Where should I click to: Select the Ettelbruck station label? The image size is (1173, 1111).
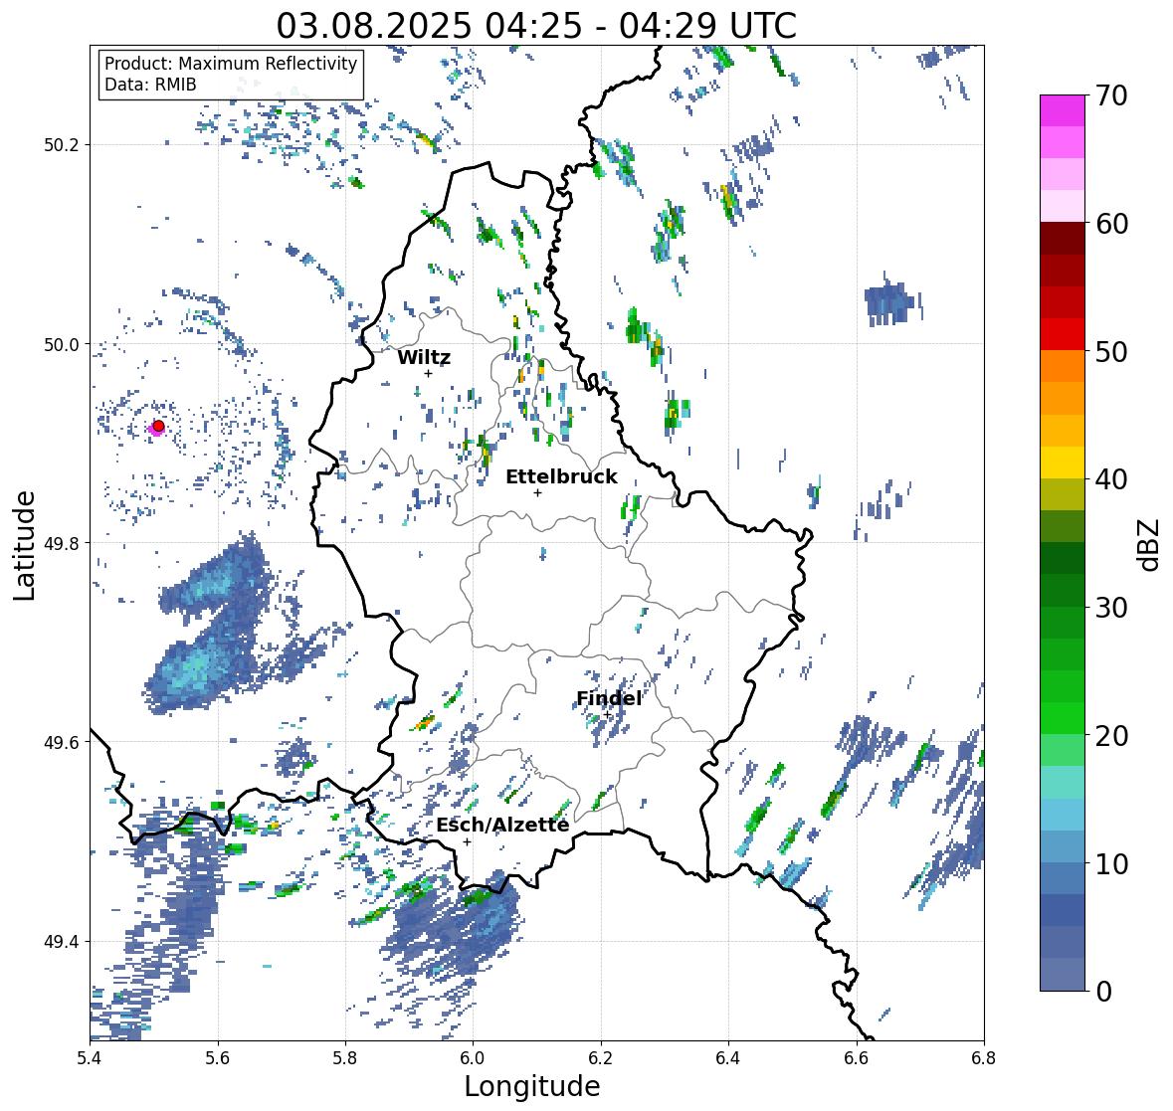pos(562,476)
